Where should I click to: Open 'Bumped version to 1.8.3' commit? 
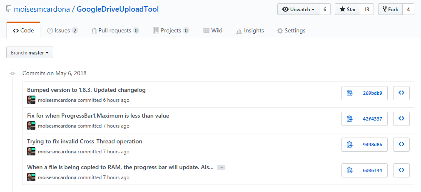86,90
